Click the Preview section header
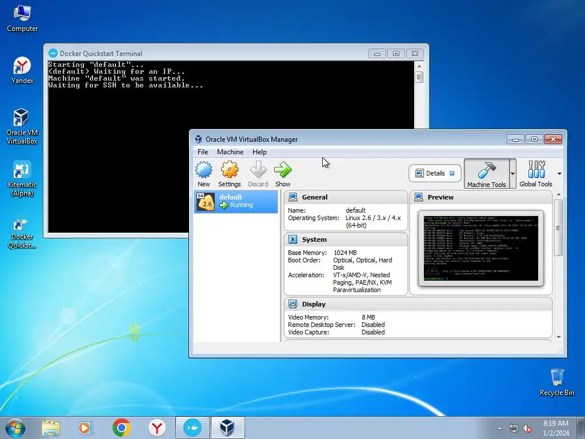Viewport: 585px width, 439px height. (481, 197)
